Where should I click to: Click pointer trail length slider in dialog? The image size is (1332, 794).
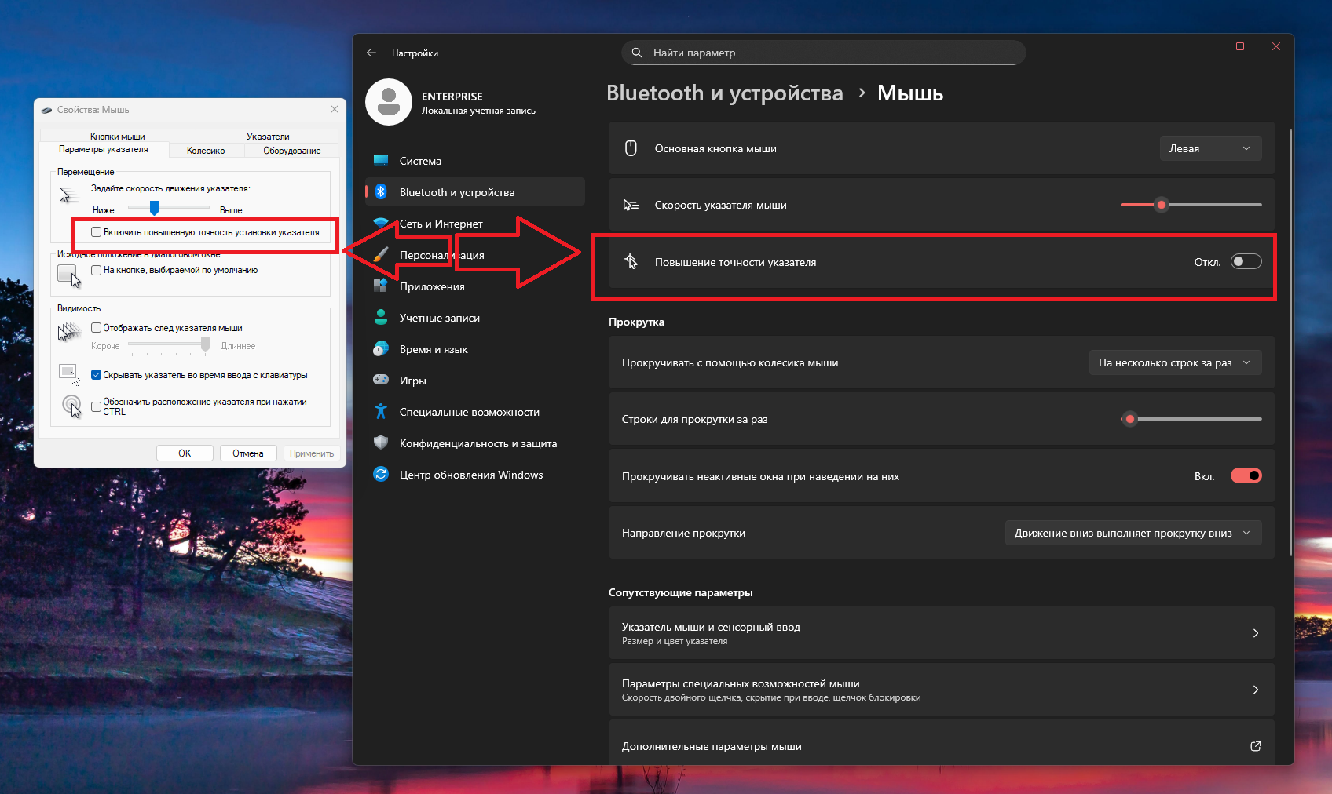pyautogui.click(x=169, y=344)
